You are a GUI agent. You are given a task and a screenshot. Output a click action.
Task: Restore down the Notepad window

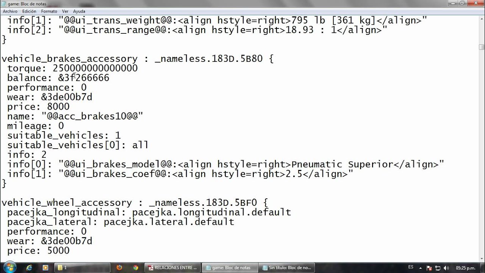(463, 3)
